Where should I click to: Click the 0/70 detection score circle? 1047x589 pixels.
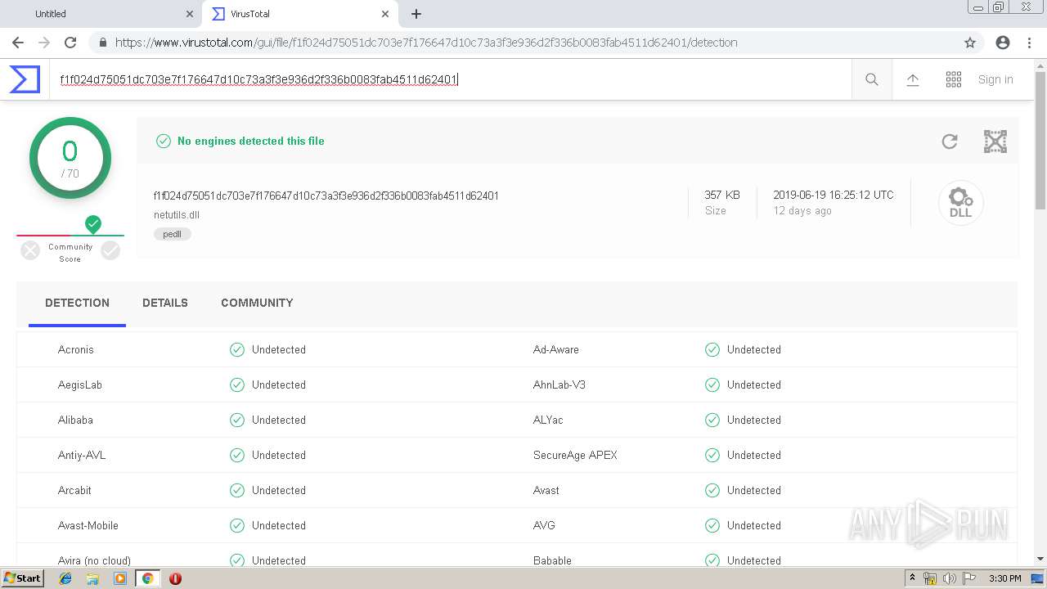tap(70, 158)
